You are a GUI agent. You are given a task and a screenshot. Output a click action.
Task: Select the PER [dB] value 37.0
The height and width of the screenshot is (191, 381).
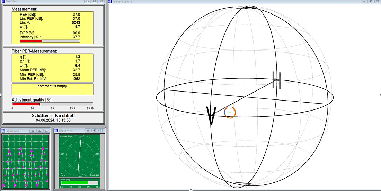[x=77, y=15]
